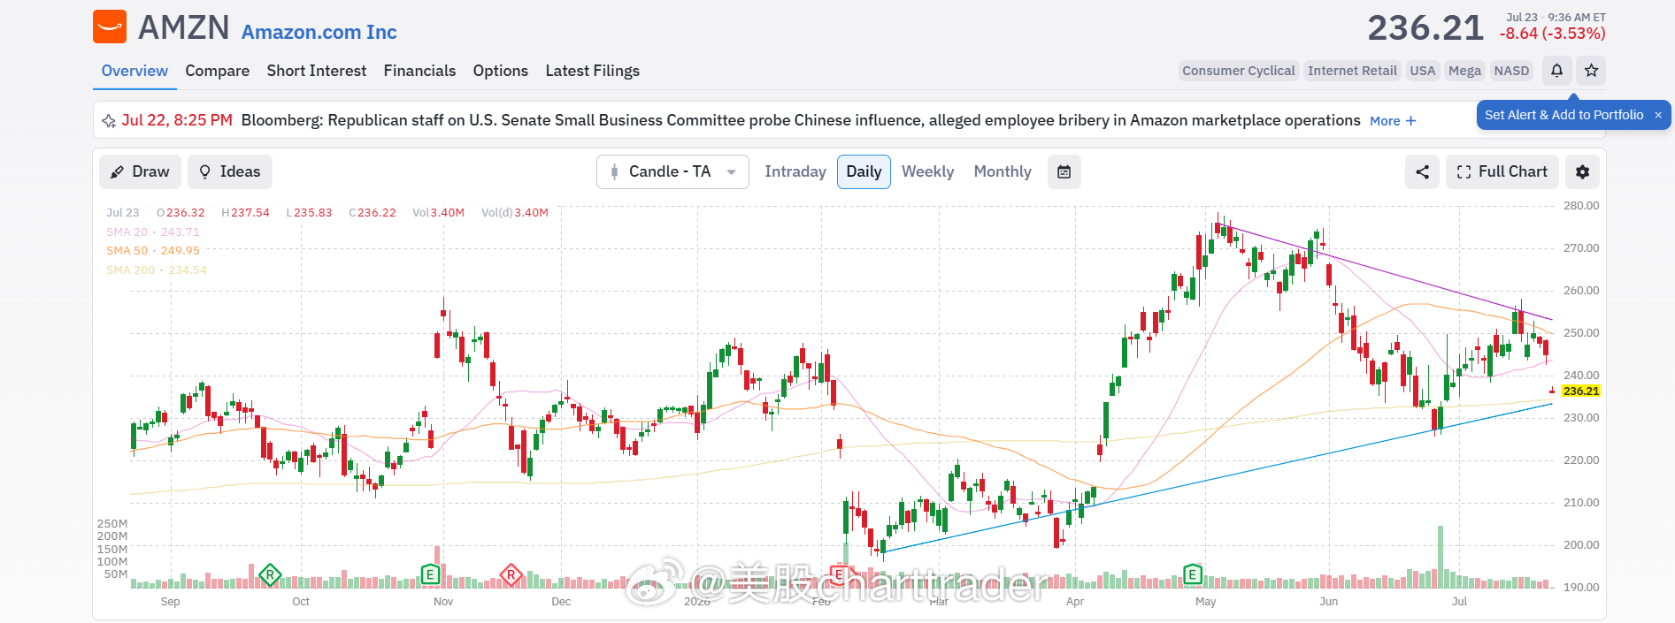Click the star watchlist icon
The image size is (1675, 623).
tap(1591, 71)
